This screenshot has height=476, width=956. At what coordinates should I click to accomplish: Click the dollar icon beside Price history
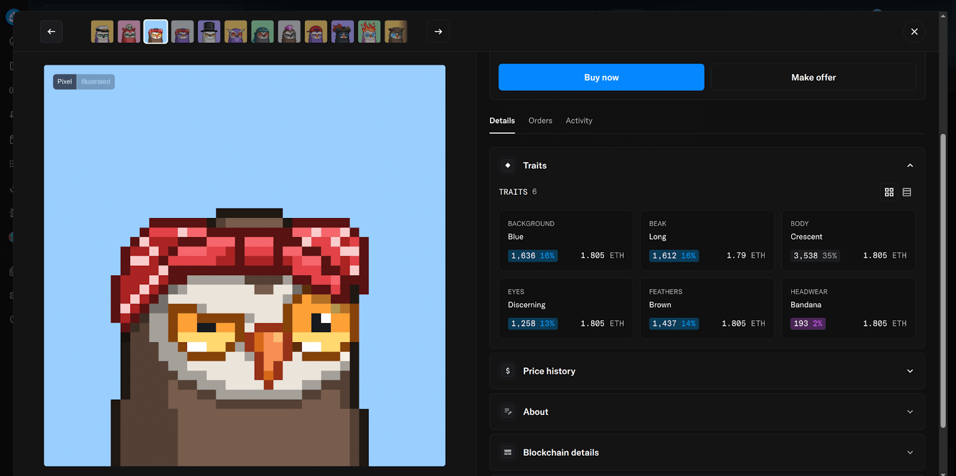pos(508,371)
